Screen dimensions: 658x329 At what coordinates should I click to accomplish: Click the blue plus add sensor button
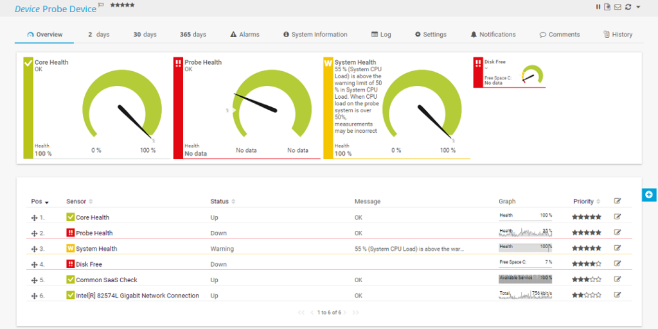pyautogui.click(x=649, y=194)
